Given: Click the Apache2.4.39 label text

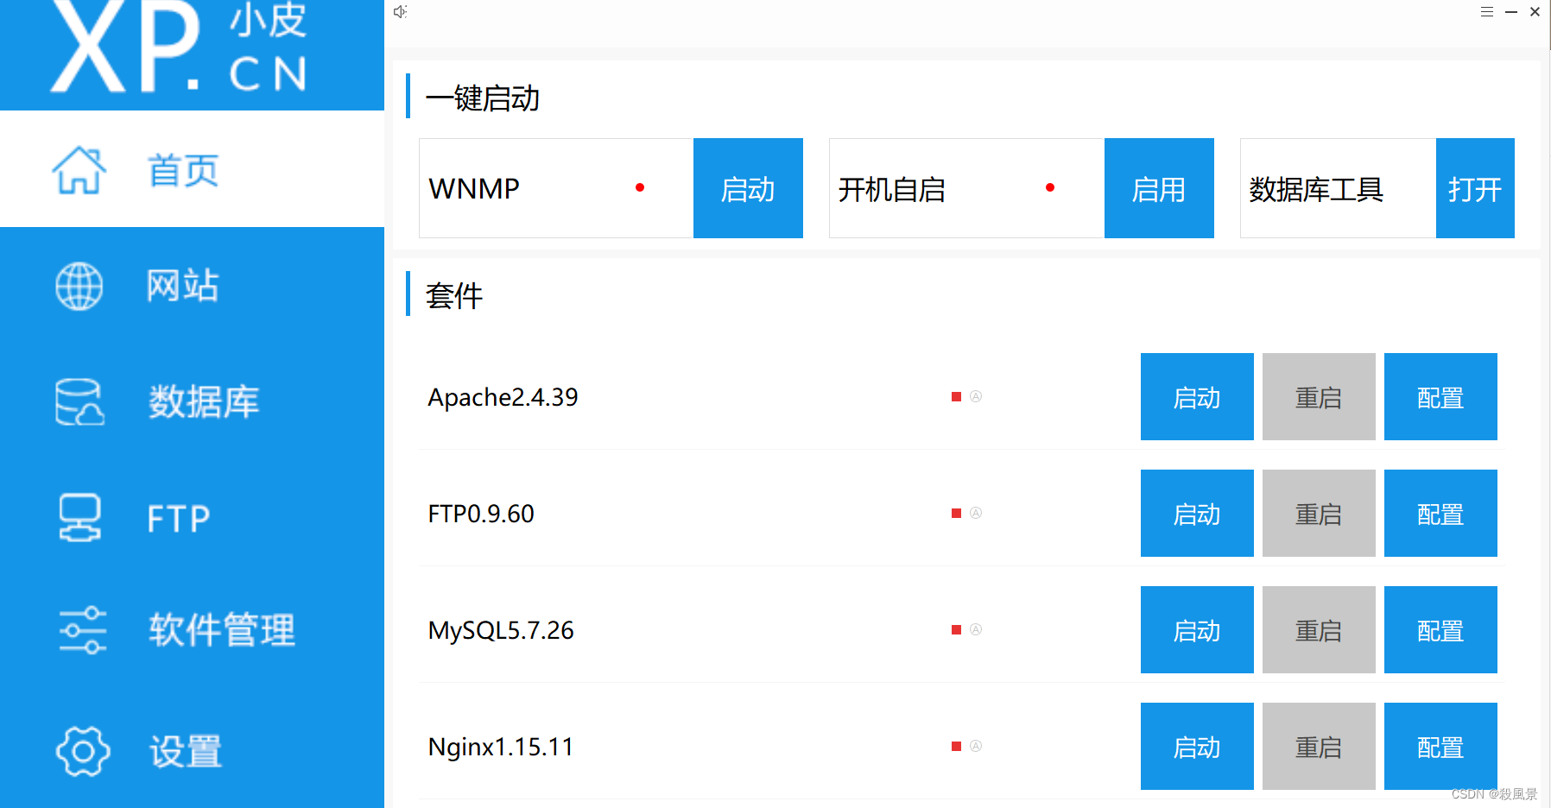Looking at the screenshot, I should coord(503,397).
